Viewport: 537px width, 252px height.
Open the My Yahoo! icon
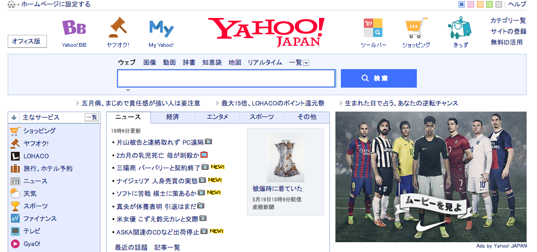click(161, 29)
